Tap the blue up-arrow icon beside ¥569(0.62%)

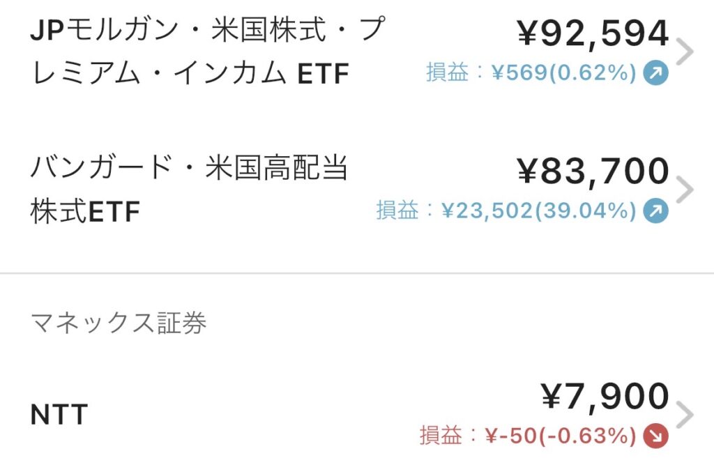(655, 73)
